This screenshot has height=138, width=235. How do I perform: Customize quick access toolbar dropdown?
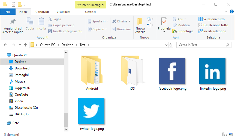point(25,5)
